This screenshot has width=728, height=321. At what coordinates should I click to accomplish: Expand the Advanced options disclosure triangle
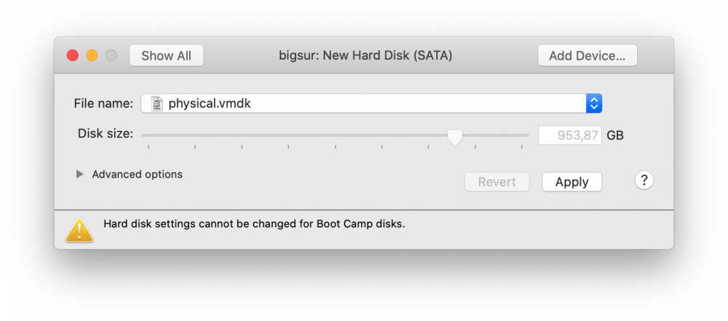click(x=79, y=175)
